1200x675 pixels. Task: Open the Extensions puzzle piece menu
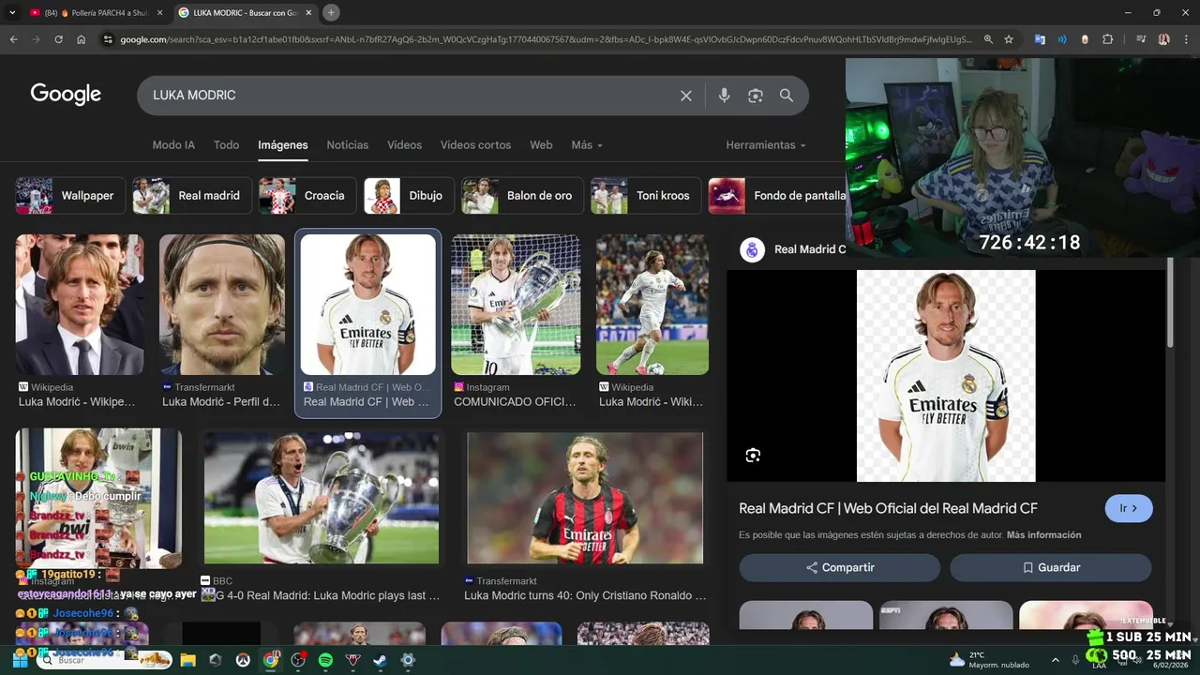(x=1108, y=39)
